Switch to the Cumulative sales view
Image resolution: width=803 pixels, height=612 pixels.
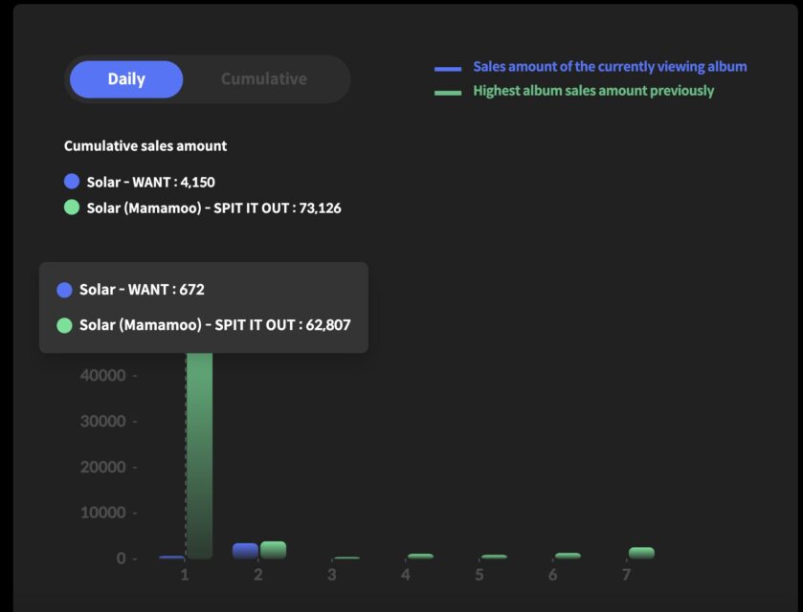pos(264,79)
